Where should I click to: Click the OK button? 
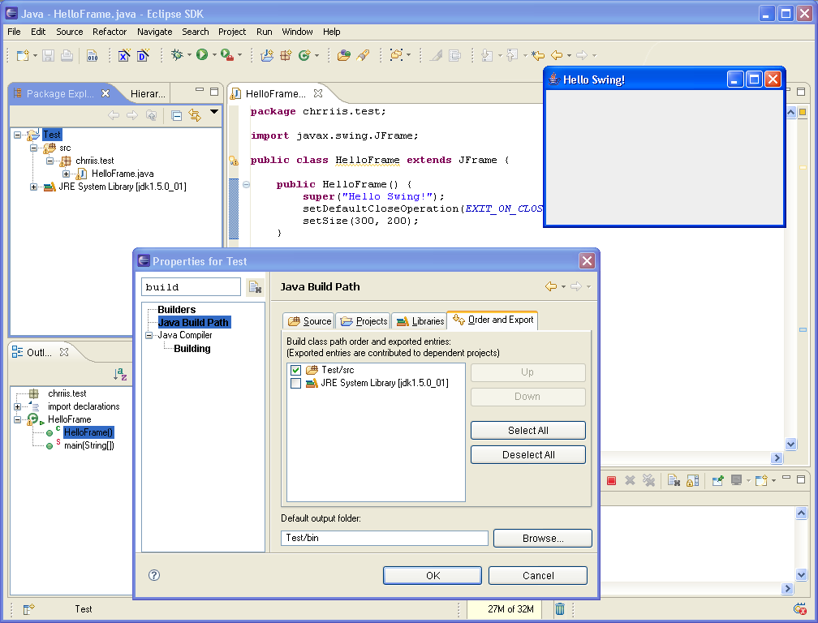[433, 576]
